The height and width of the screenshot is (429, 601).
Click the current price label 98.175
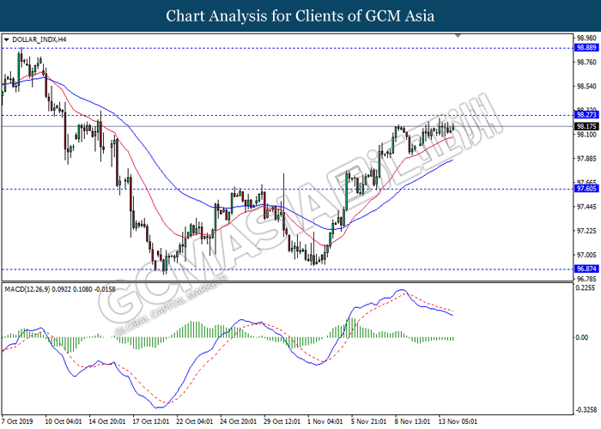[586, 126]
